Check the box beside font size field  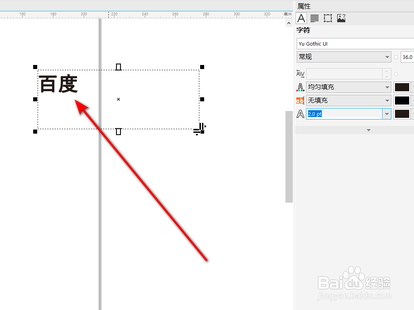397,57
